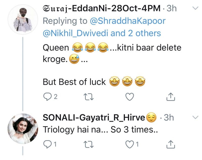This screenshot has height=160, width=202.
Task: Click the 3h timestamp on Suraj's tweet
Action: coord(171,8)
